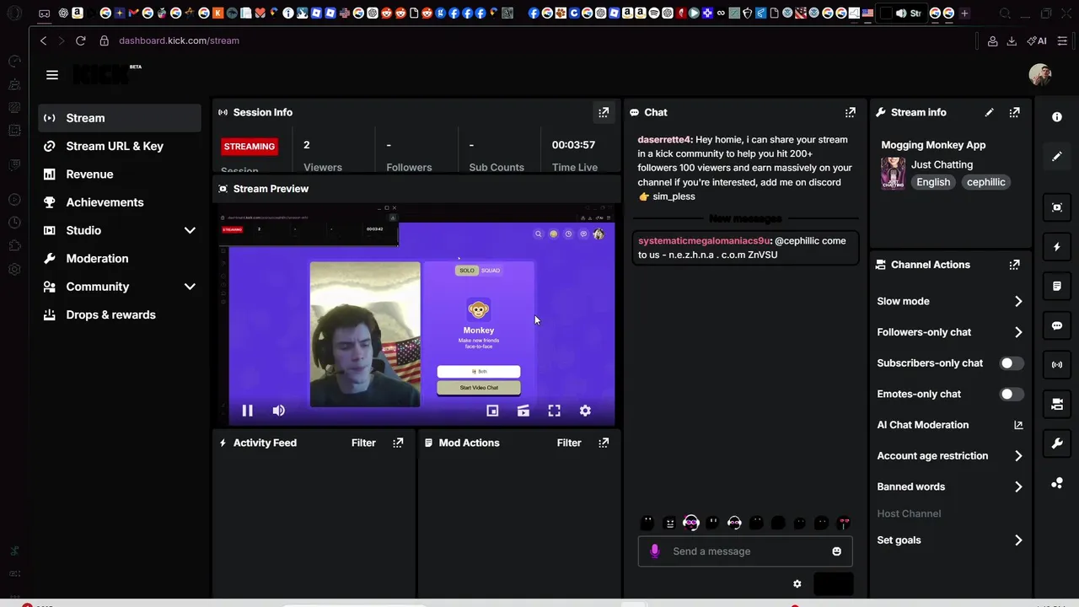Click Filter in Mod Actions header
The image size is (1079, 607).
pos(569,443)
